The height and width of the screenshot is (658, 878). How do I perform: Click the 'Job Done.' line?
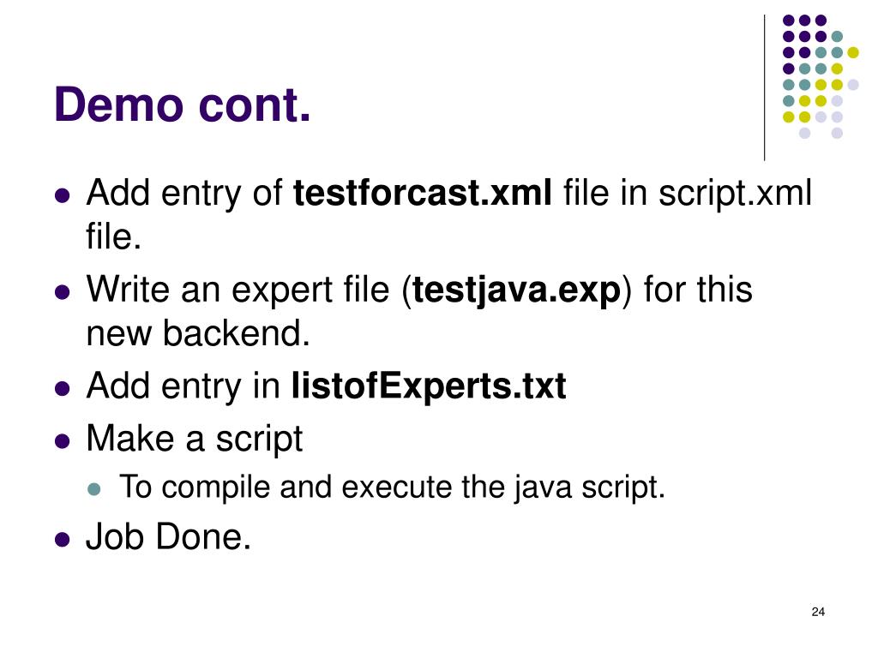[169, 537]
